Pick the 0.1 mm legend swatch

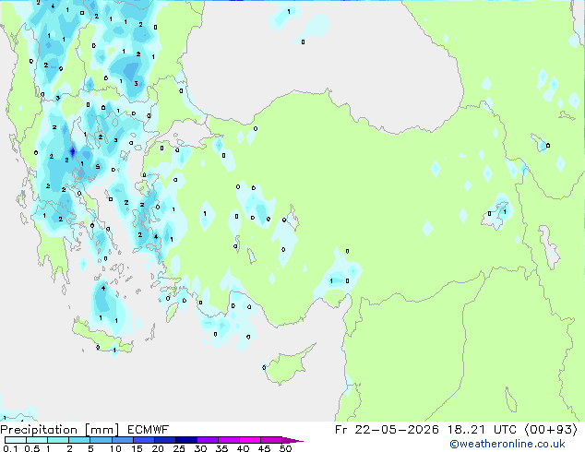pos(16,440)
